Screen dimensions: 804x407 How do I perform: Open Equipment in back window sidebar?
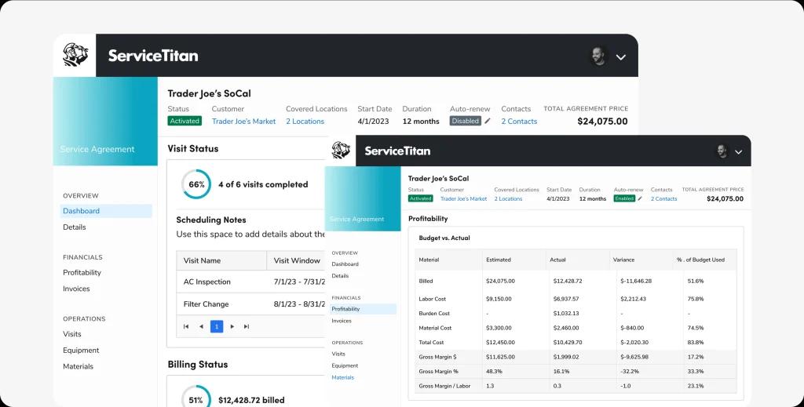point(81,351)
